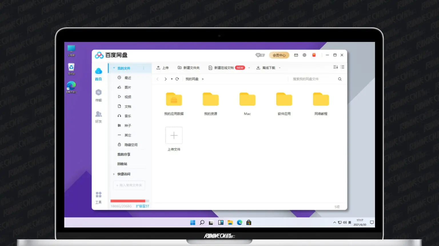Collapse the 我的文件 tree section
439x246 pixels.
(x=114, y=68)
